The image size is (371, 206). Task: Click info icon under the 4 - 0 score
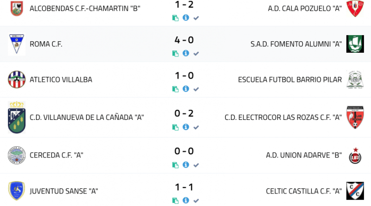pyautogui.click(x=185, y=53)
